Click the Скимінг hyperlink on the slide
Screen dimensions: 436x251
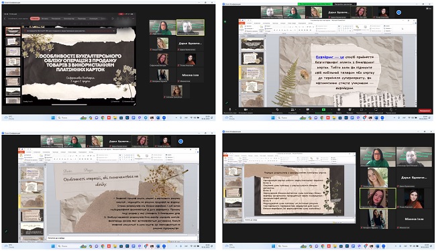(x=324, y=57)
